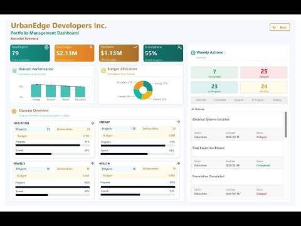
Task: Click the 'Completed' status of Final Inspection Passed
Action: click(263, 165)
